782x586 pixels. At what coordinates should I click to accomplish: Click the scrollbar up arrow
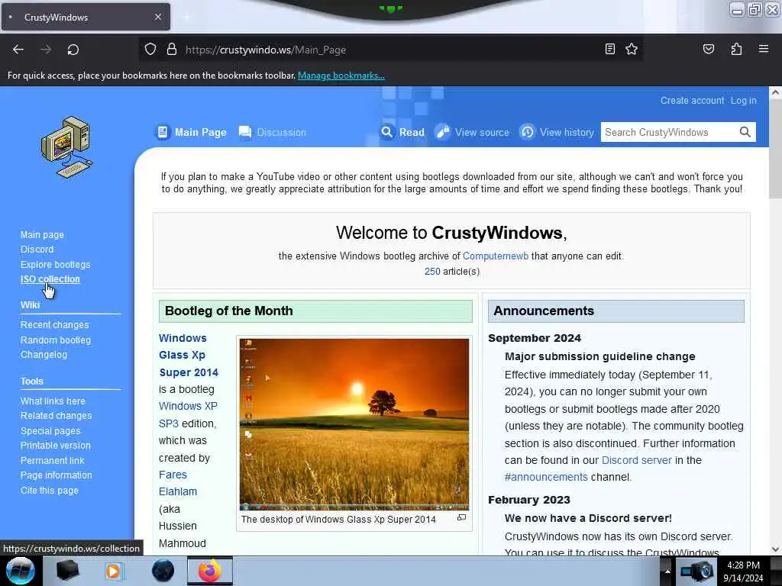774,92
